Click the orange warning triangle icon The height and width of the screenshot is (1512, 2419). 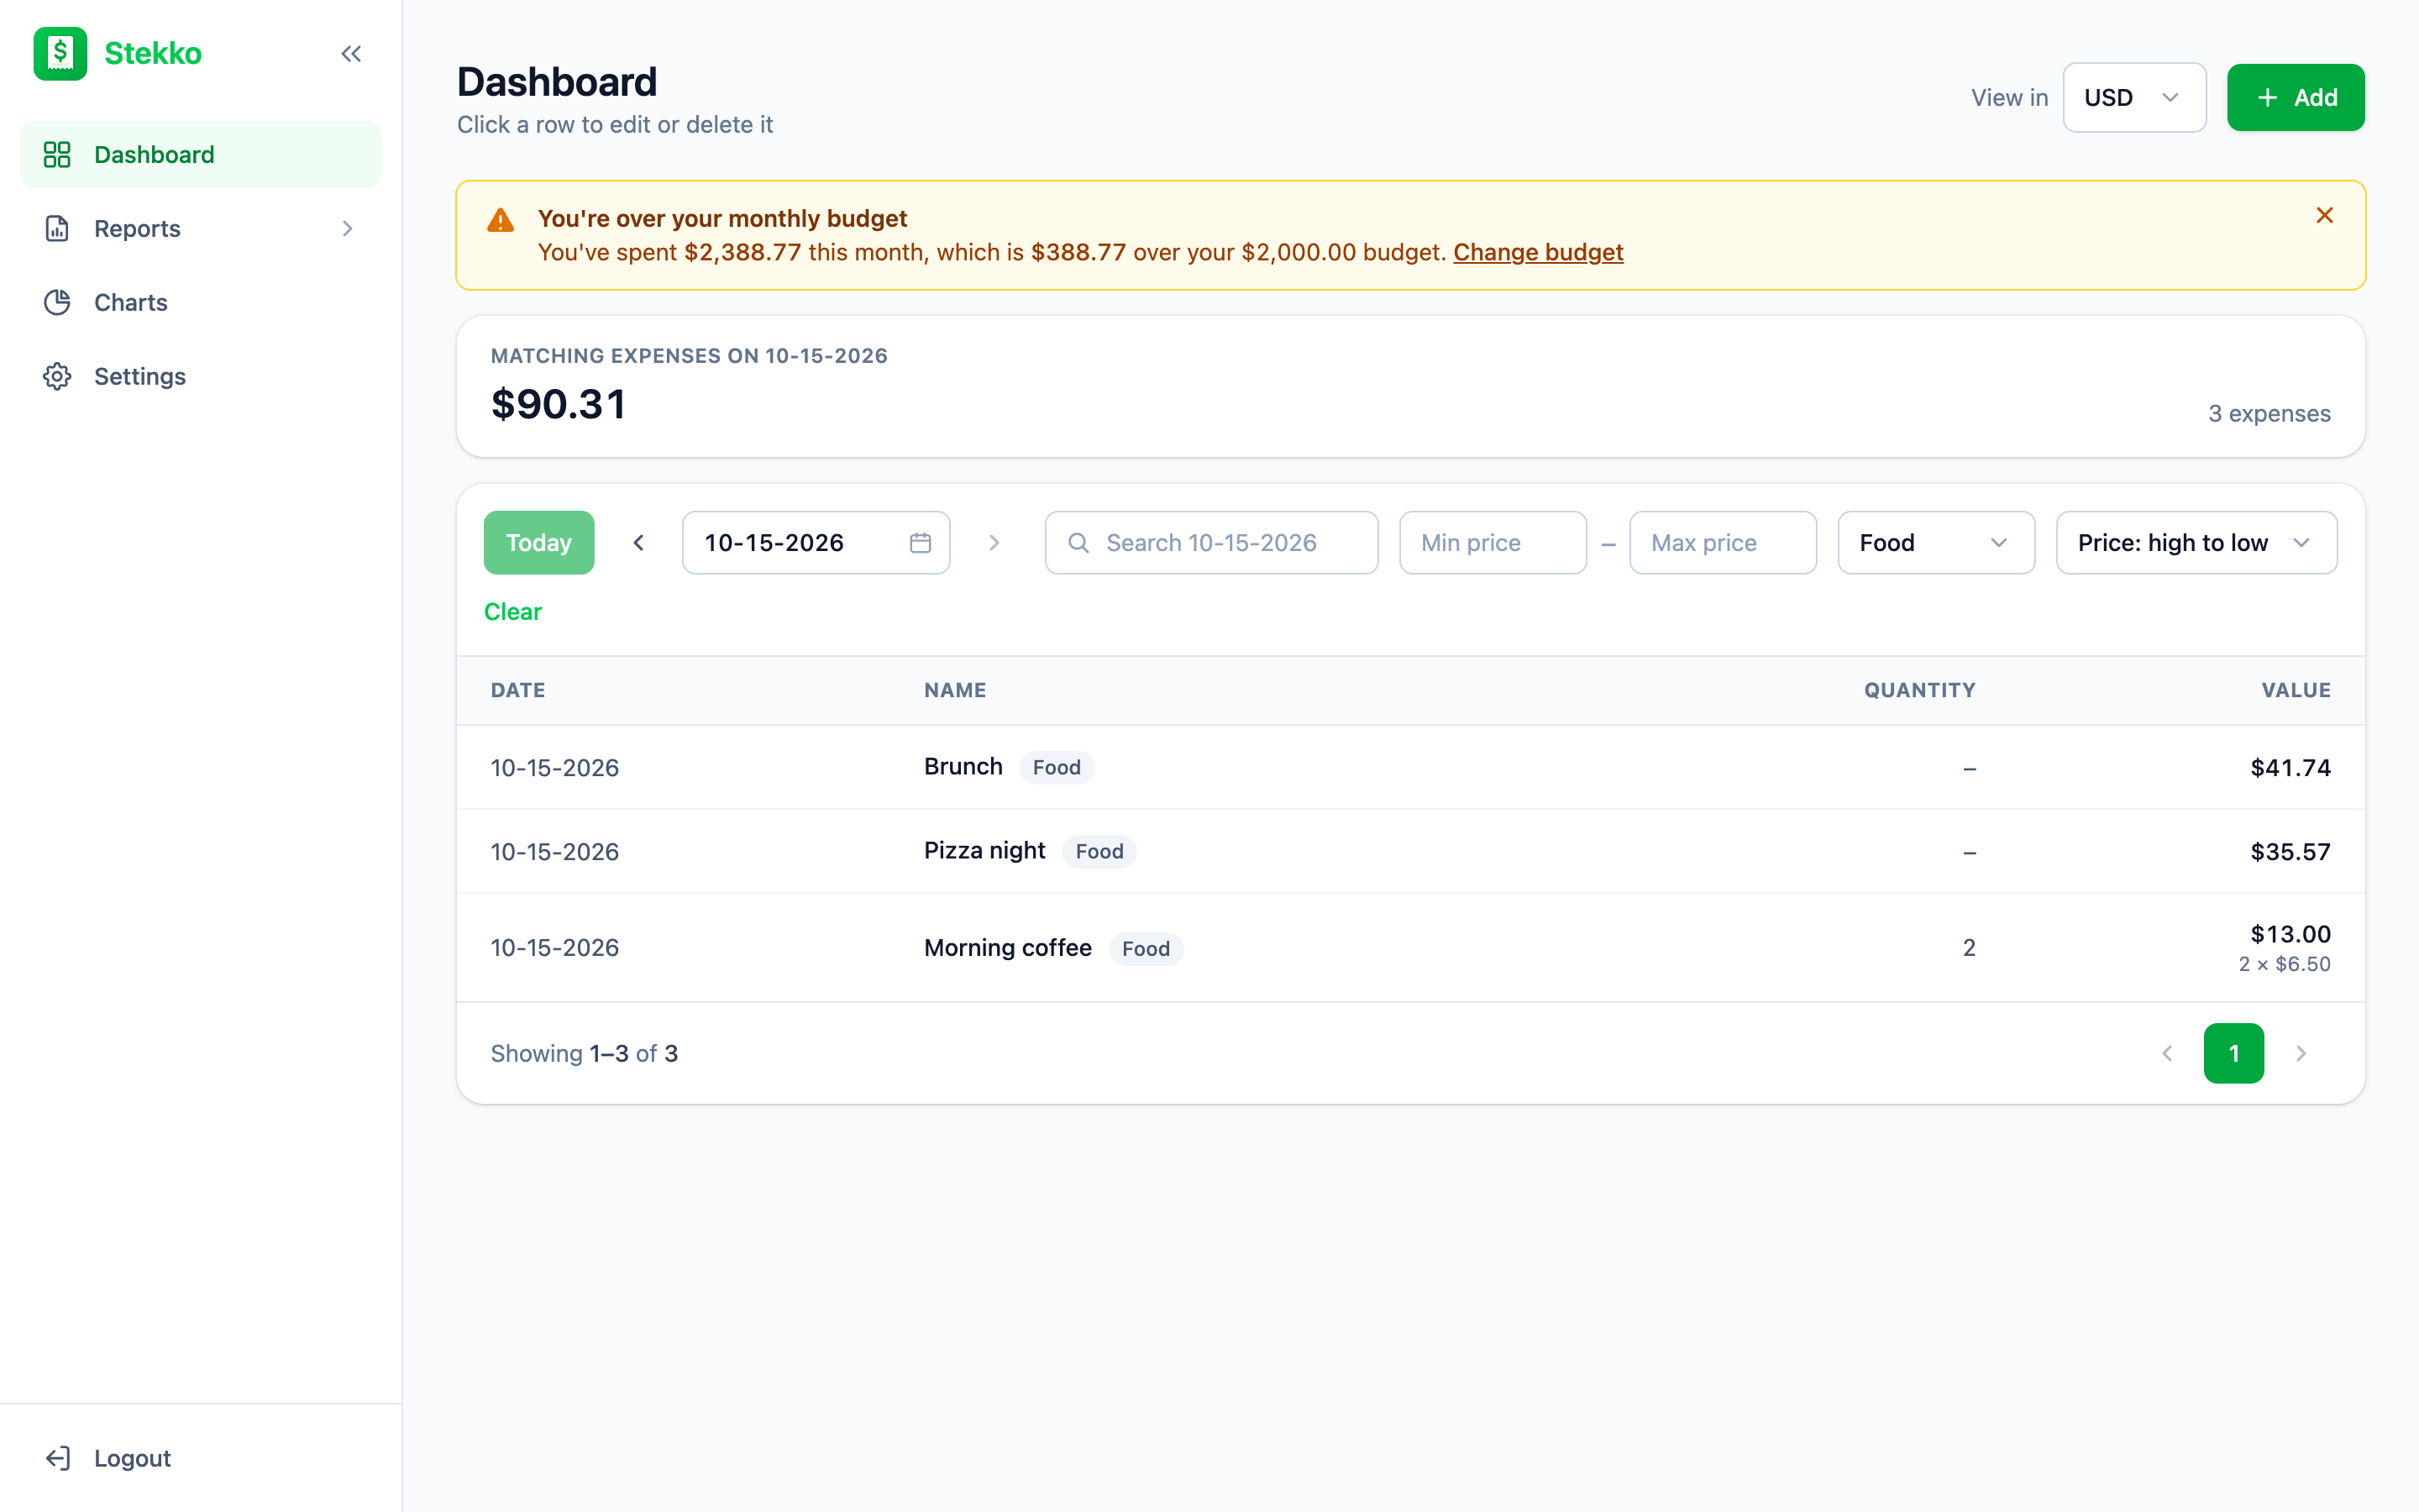click(x=501, y=220)
